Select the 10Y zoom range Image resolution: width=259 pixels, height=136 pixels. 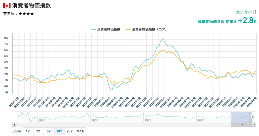coord(59,131)
